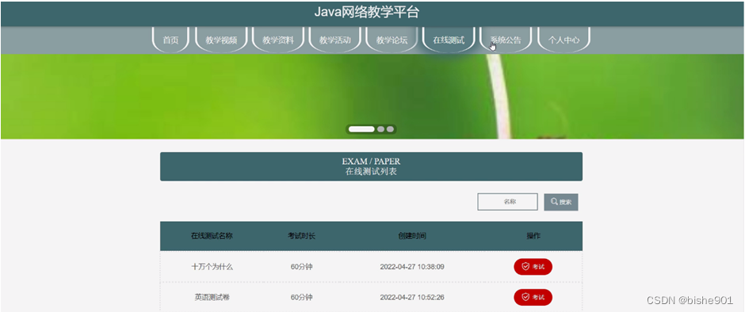The height and width of the screenshot is (312, 745).
Task: Open the 首页 navigation tab
Action: 170,40
